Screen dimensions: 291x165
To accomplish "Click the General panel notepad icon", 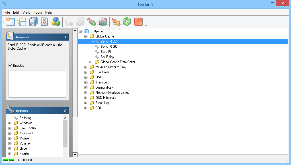I will (10, 36).
